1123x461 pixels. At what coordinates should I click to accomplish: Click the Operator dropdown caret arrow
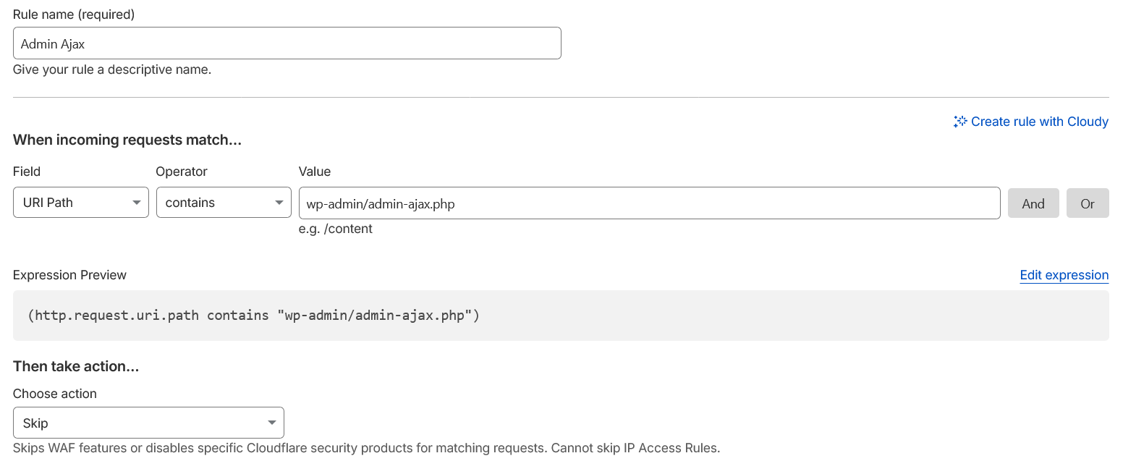pyautogui.click(x=279, y=203)
